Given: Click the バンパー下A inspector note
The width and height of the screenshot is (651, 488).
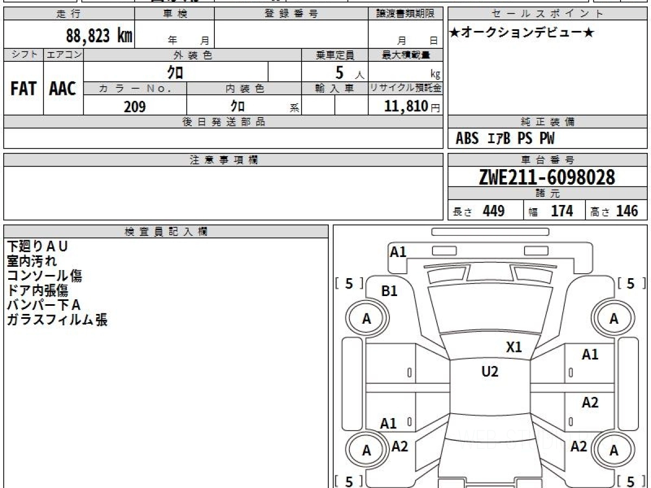Looking at the screenshot, I should [x=43, y=305].
